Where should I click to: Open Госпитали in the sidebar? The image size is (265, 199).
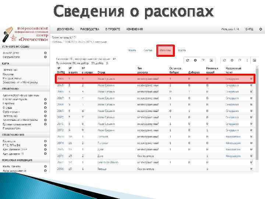tap(9, 141)
